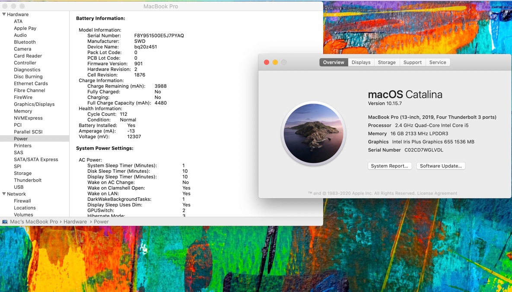512x292 pixels.
Task: Click the System Report button
Action: coord(389,166)
